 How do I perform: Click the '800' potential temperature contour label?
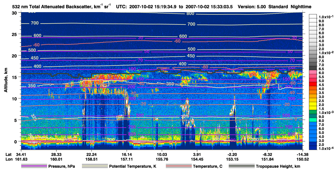190,13
